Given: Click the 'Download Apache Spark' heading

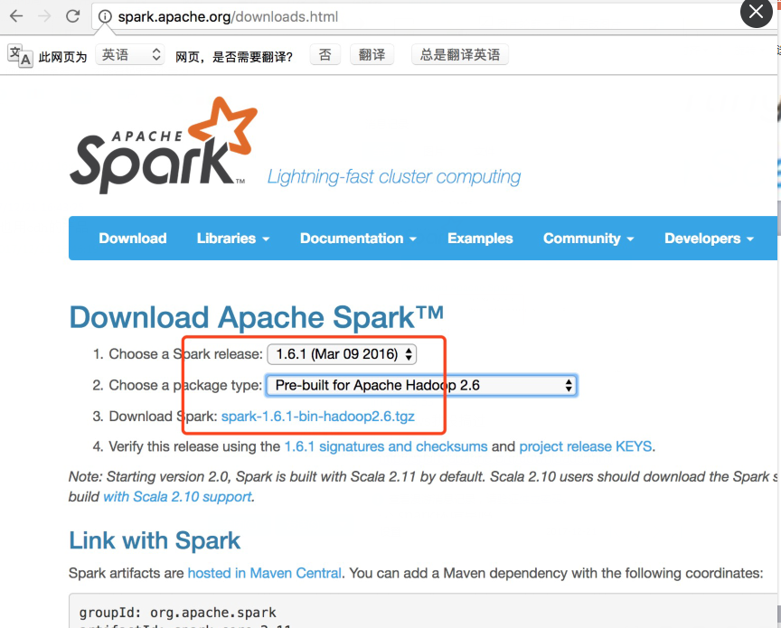Looking at the screenshot, I should coord(256,317).
